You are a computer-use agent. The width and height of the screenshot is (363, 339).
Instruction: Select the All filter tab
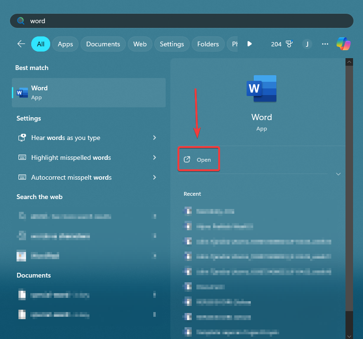pos(41,44)
